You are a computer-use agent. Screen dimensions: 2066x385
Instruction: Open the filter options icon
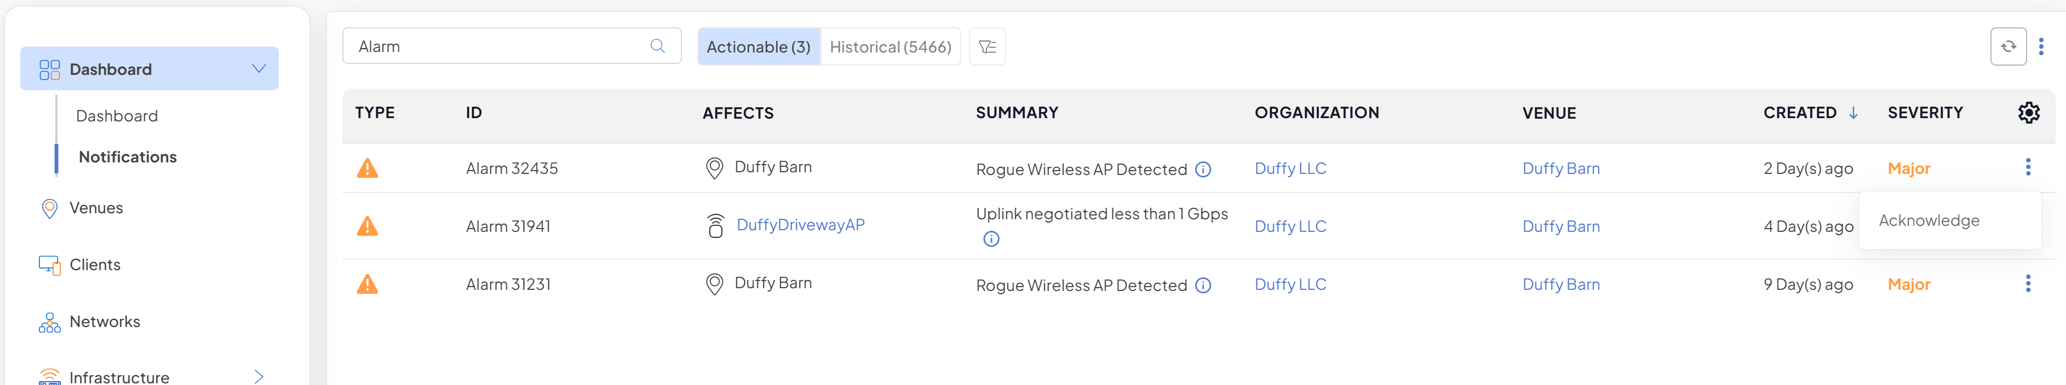click(988, 46)
